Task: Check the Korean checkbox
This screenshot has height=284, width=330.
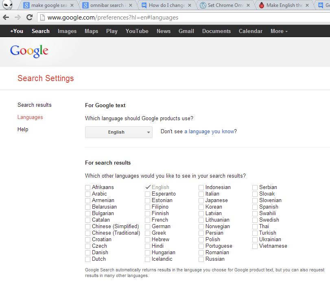Action: pos(201,207)
